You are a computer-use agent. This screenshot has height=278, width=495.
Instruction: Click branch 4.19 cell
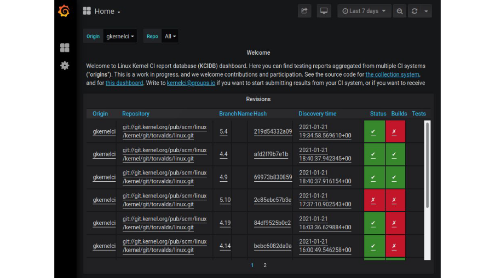[x=225, y=223]
